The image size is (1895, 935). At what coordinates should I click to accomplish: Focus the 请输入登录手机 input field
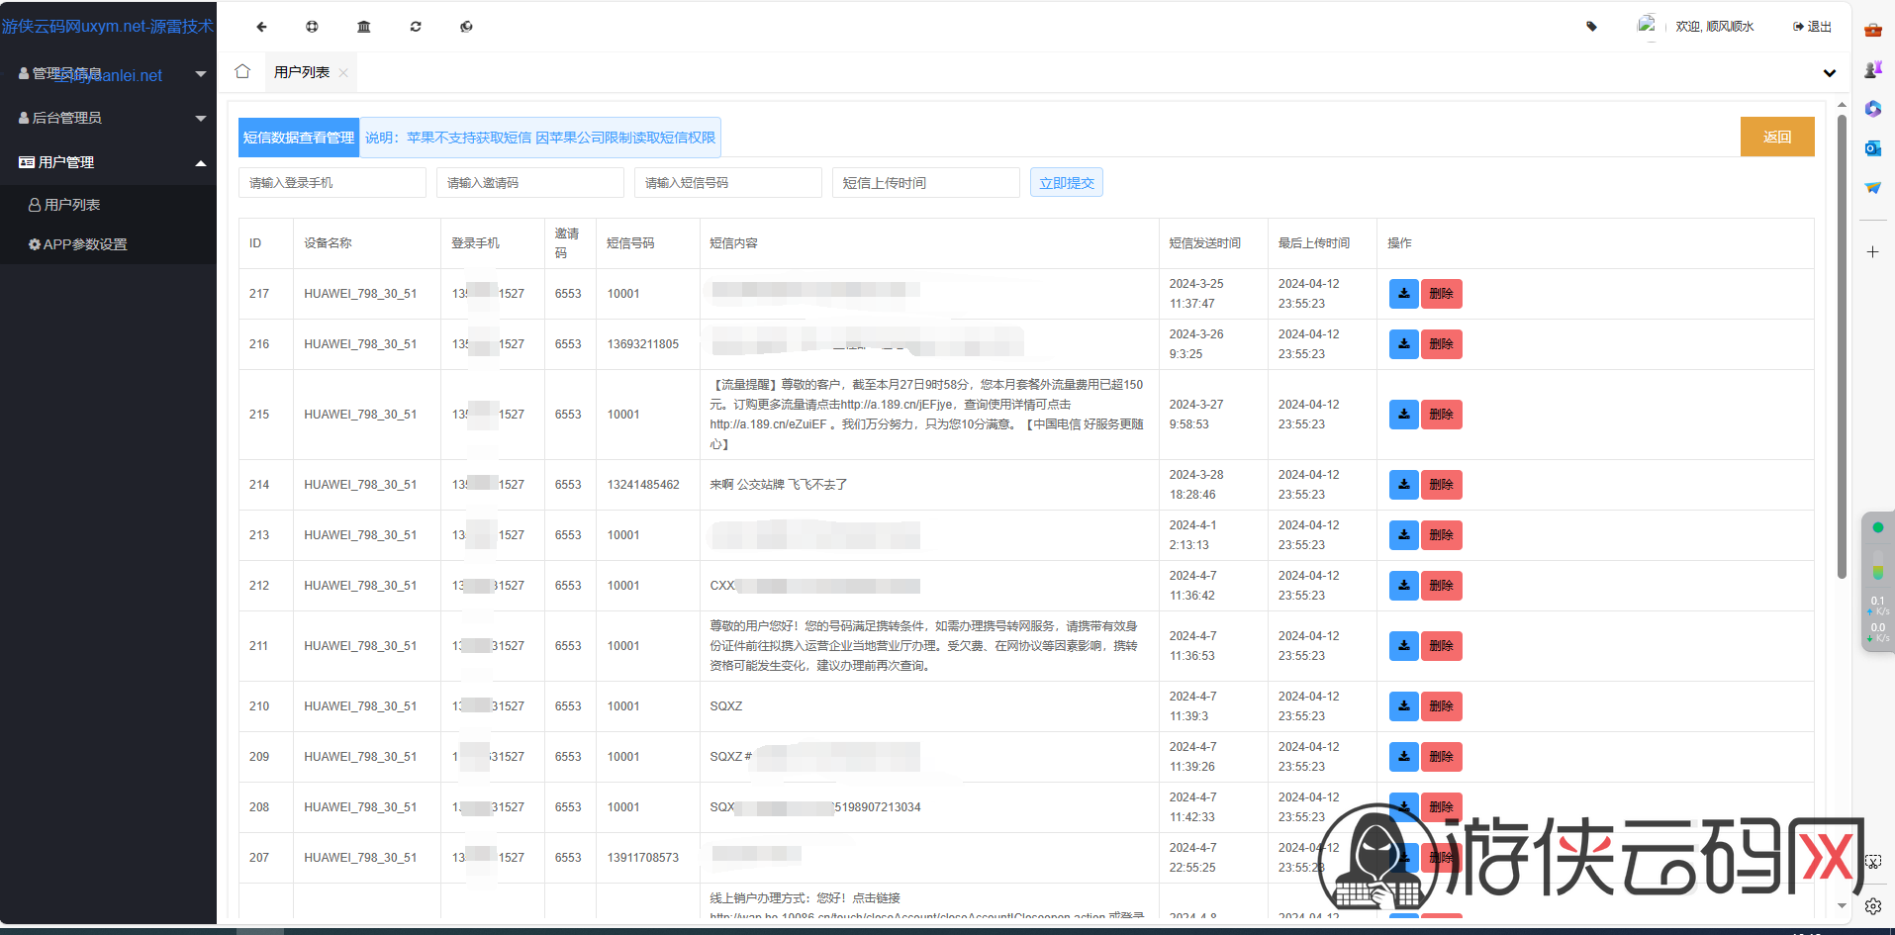(x=332, y=183)
